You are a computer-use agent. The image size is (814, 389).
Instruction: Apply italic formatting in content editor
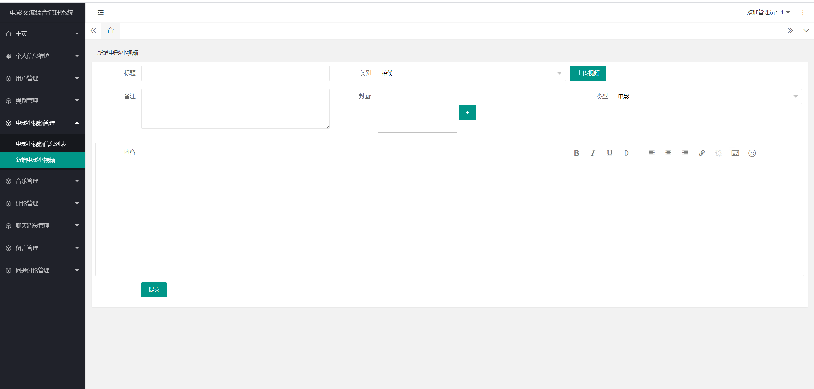coord(593,153)
